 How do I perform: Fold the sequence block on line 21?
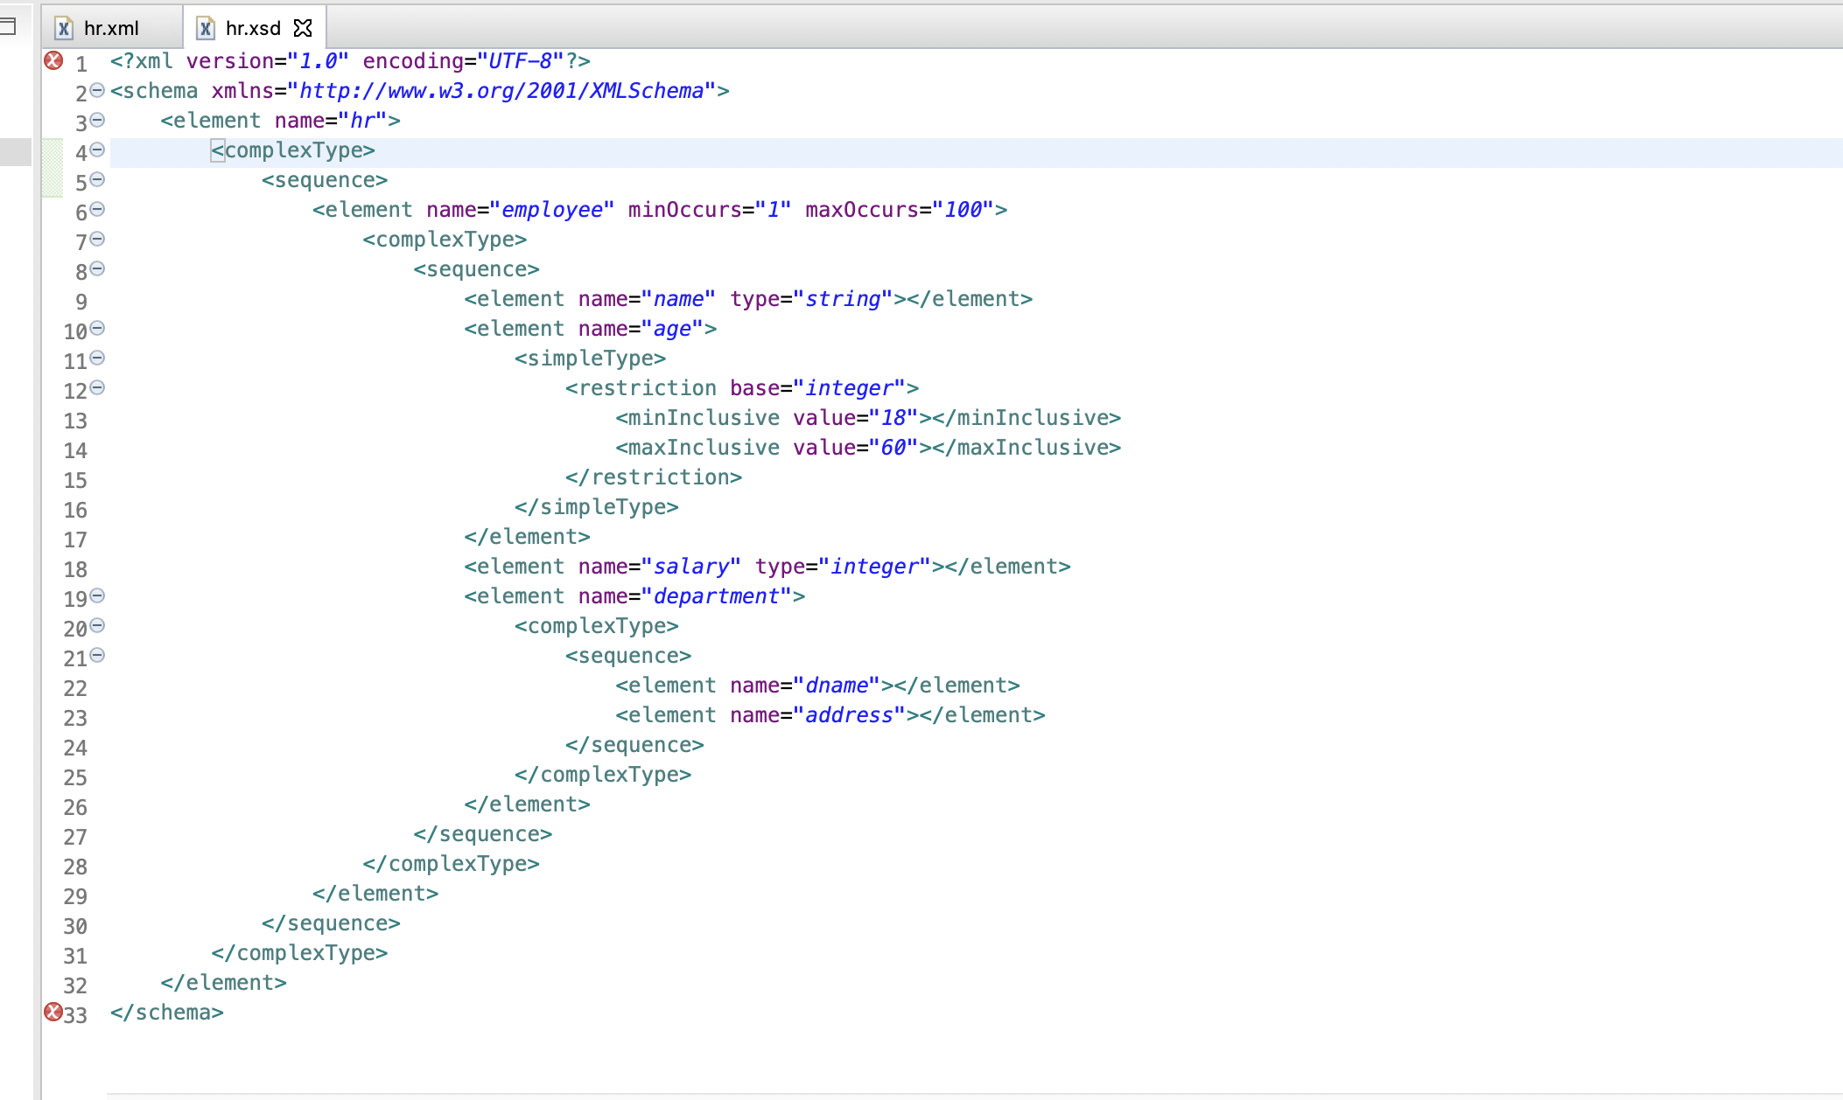click(98, 655)
